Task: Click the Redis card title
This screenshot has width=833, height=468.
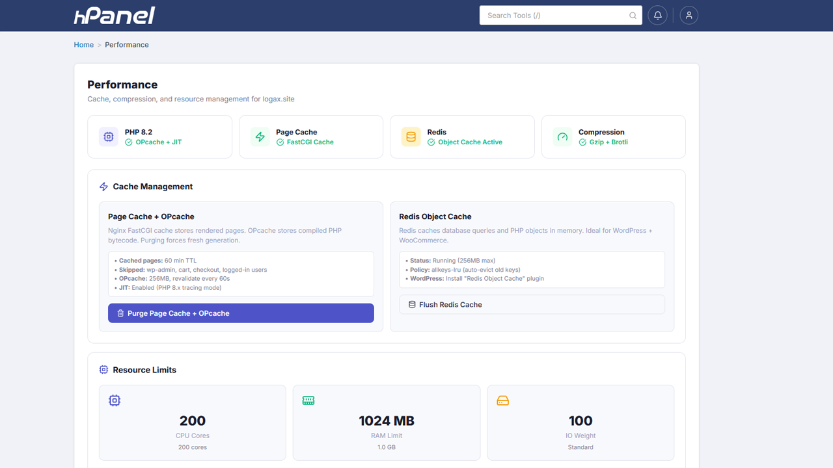Action: [x=437, y=132]
